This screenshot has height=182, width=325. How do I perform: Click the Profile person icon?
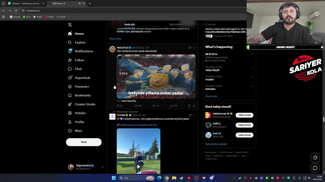(x=70, y=122)
